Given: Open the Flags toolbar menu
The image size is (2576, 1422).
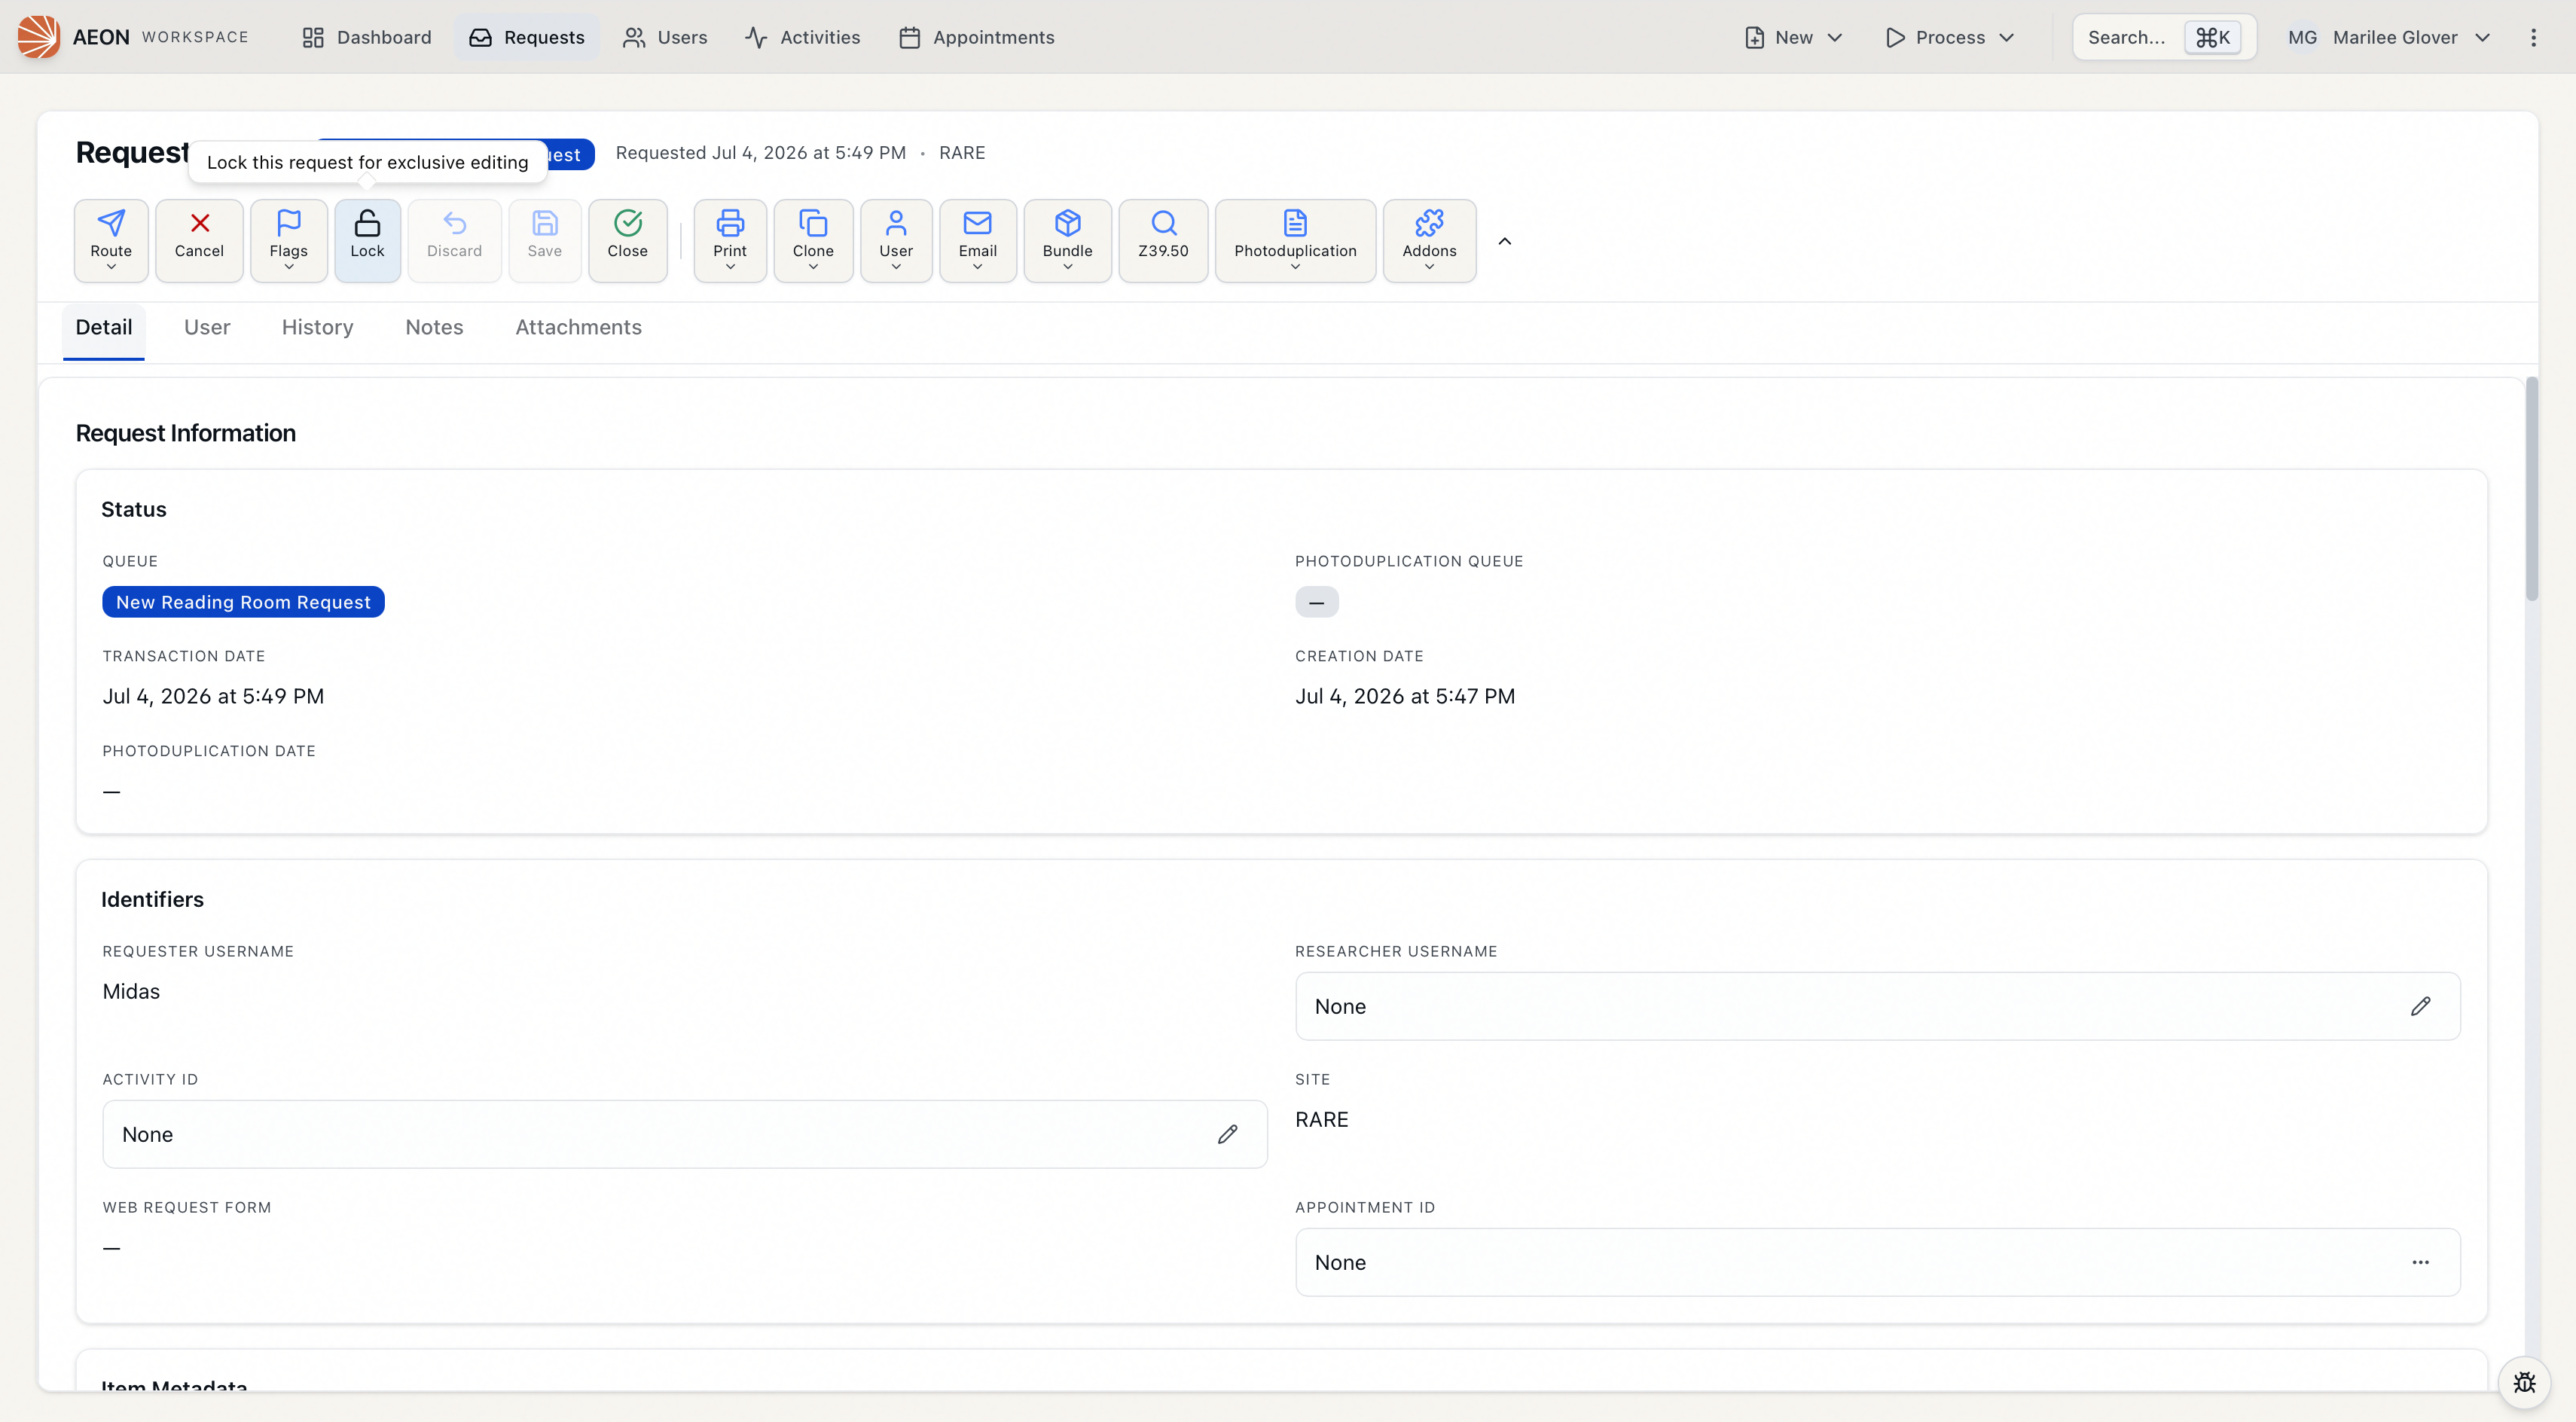Looking at the screenshot, I should (x=288, y=240).
